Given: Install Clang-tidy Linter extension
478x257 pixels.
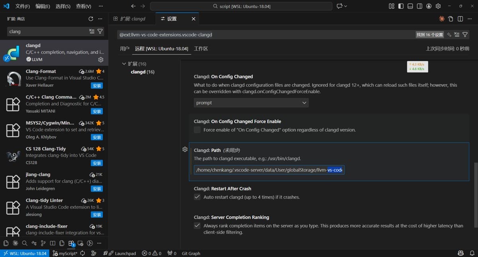Looking at the screenshot, I should 97,214.
